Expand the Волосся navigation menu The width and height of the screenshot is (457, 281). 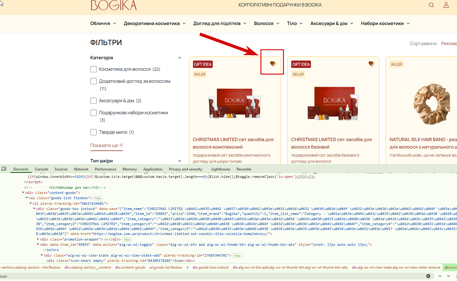(267, 23)
